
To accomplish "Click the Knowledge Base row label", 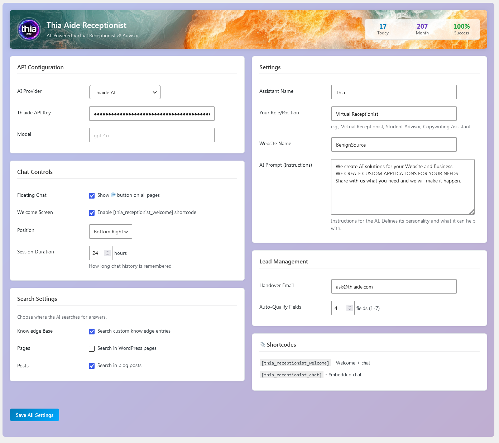I will click(x=35, y=331).
